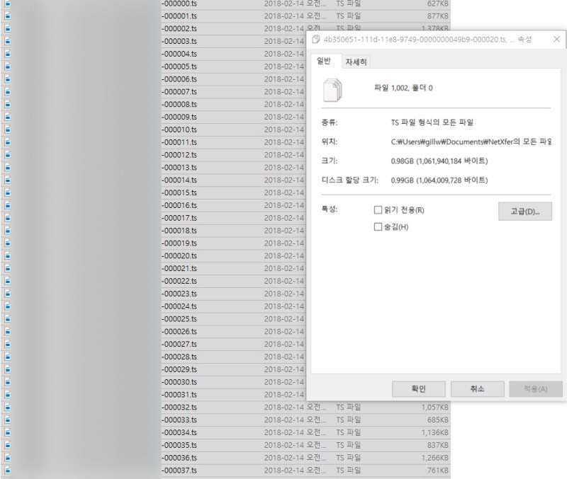Click file icon of -000004.ts row

pyautogui.click(x=7, y=54)
